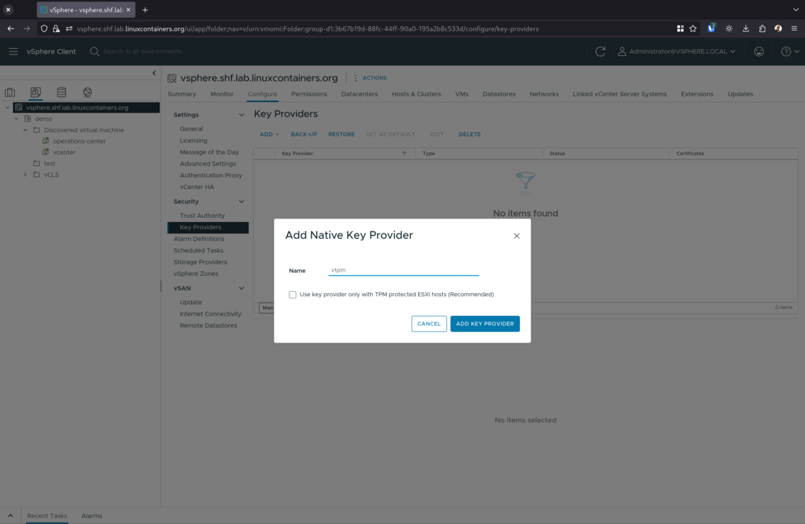Switch to the Permissions tab
805x524 pixels.
pyautogui.click(x=309, y=94)
